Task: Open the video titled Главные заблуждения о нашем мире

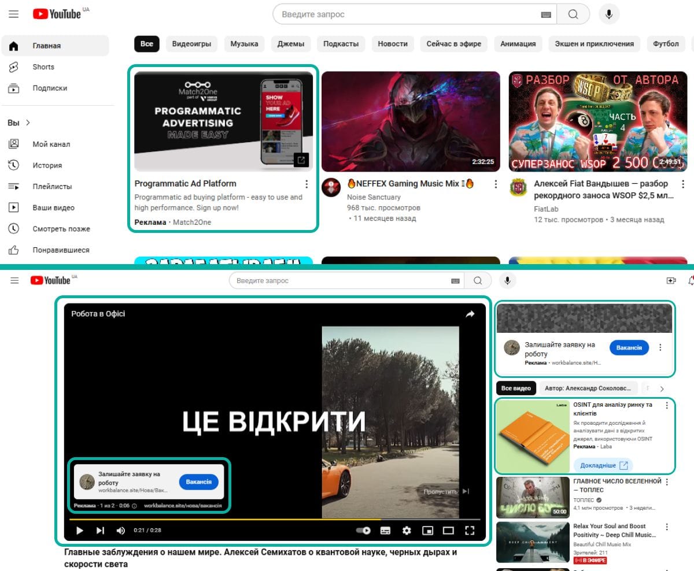Action: pyautogui.click(x=260, y=558)
